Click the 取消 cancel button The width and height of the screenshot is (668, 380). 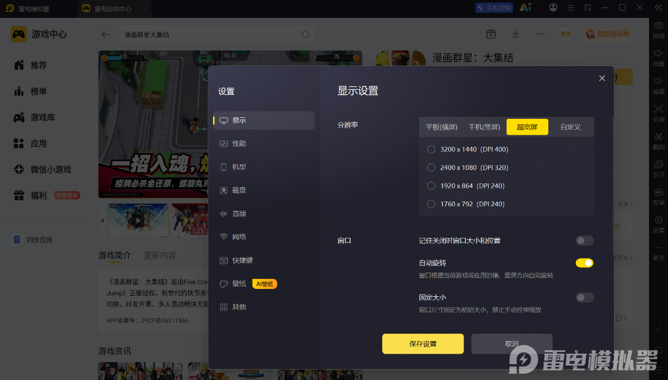(x=512, y=344)
